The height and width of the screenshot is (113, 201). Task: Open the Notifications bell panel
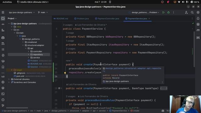(x=198, y=19)
